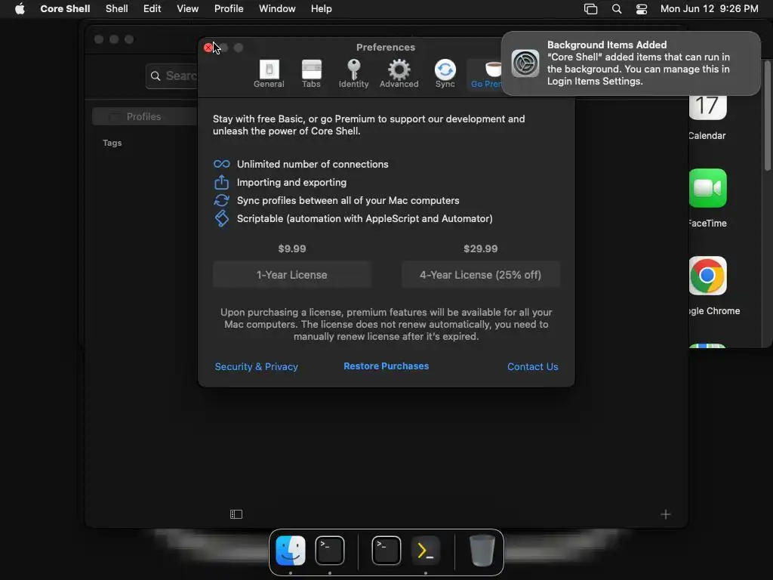773x580 pixels.
Task: Switch to the Identity preferences tab
Action: (x=353, y=73)
